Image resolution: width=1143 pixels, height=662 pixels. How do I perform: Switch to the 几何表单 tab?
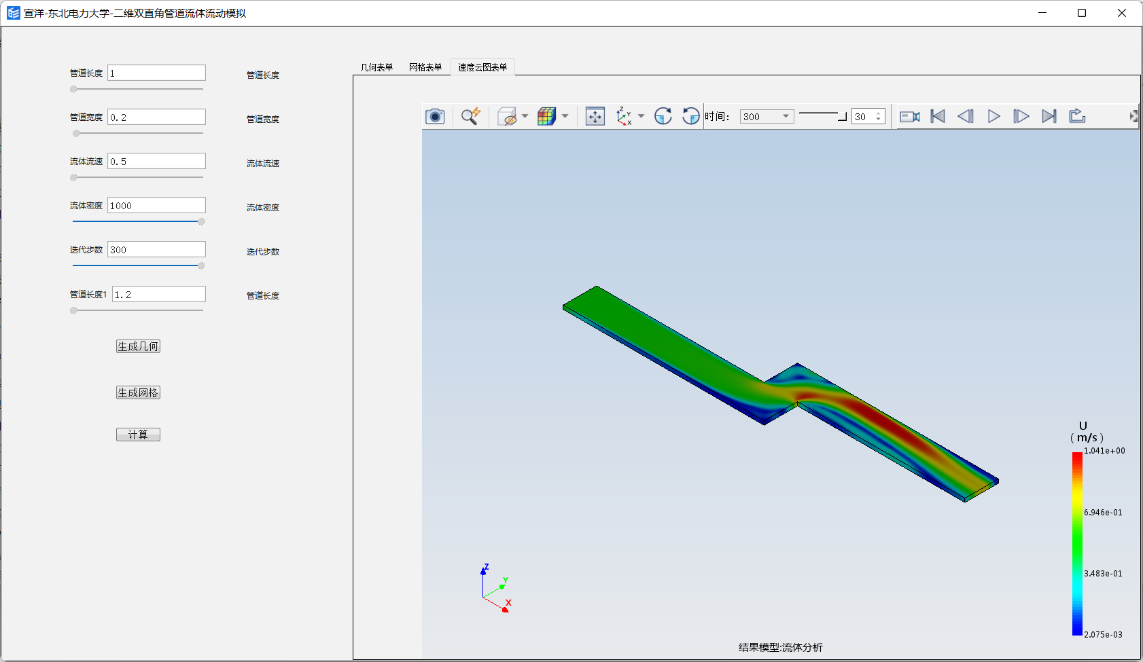tap(376, 67)
